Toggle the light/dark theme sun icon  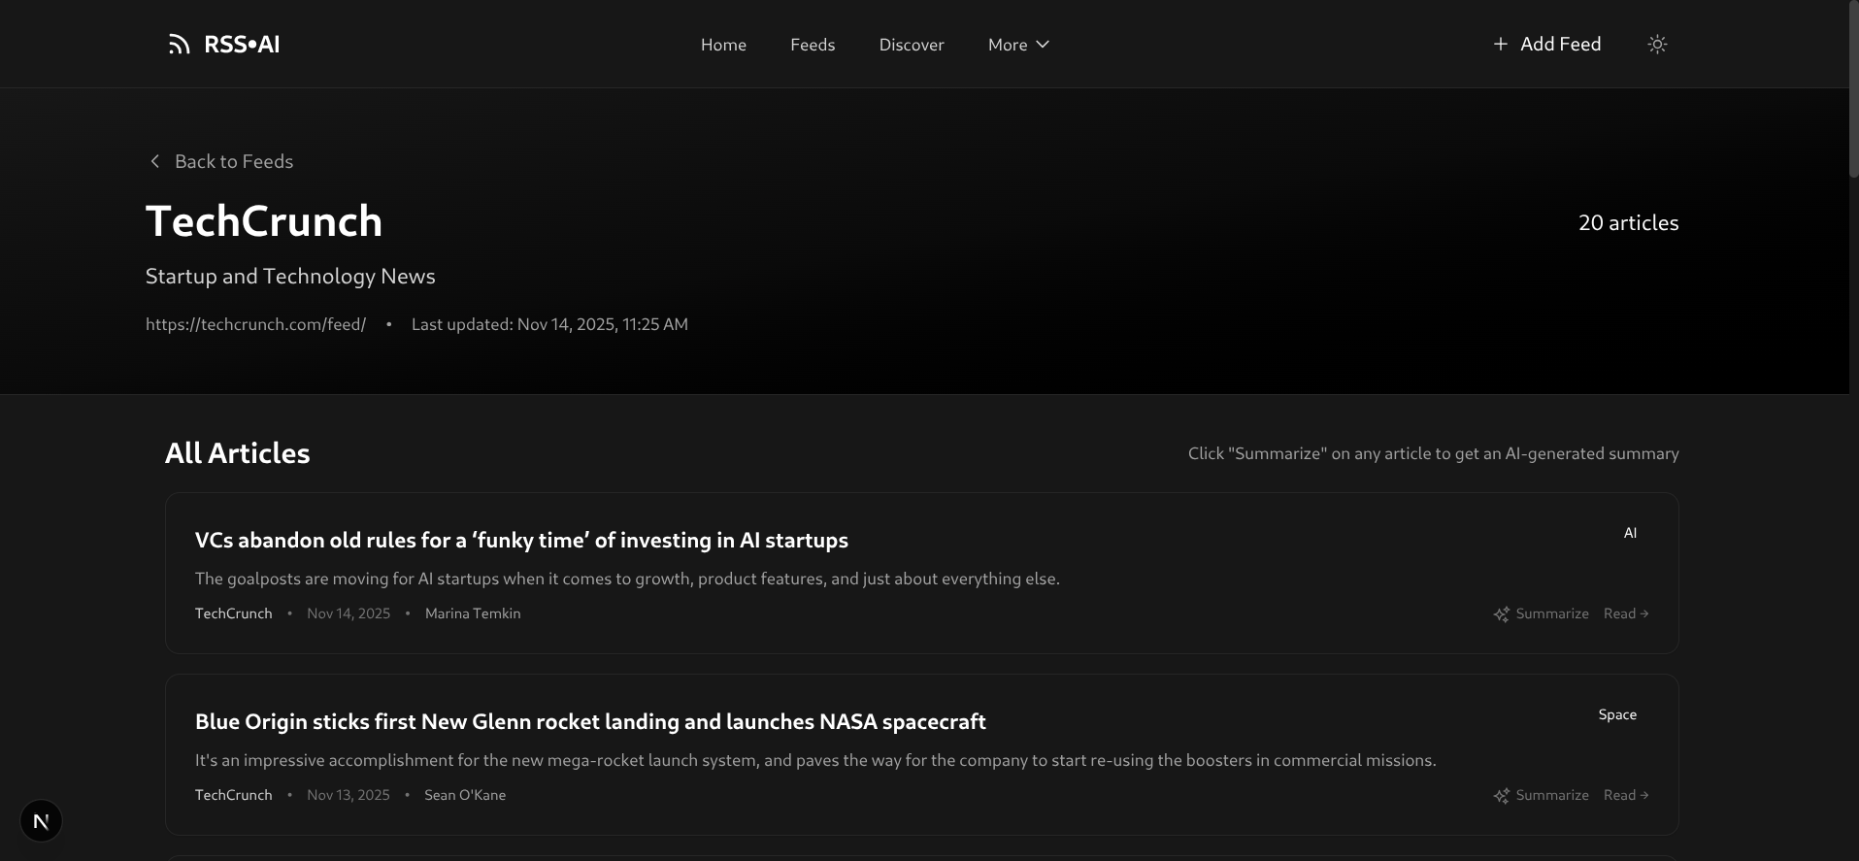tap(1657, 44)
